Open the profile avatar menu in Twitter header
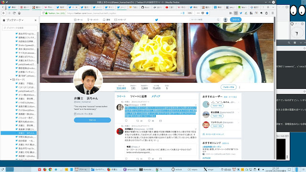The height and width of the screenshot is (172, 306). click(225, 20)
